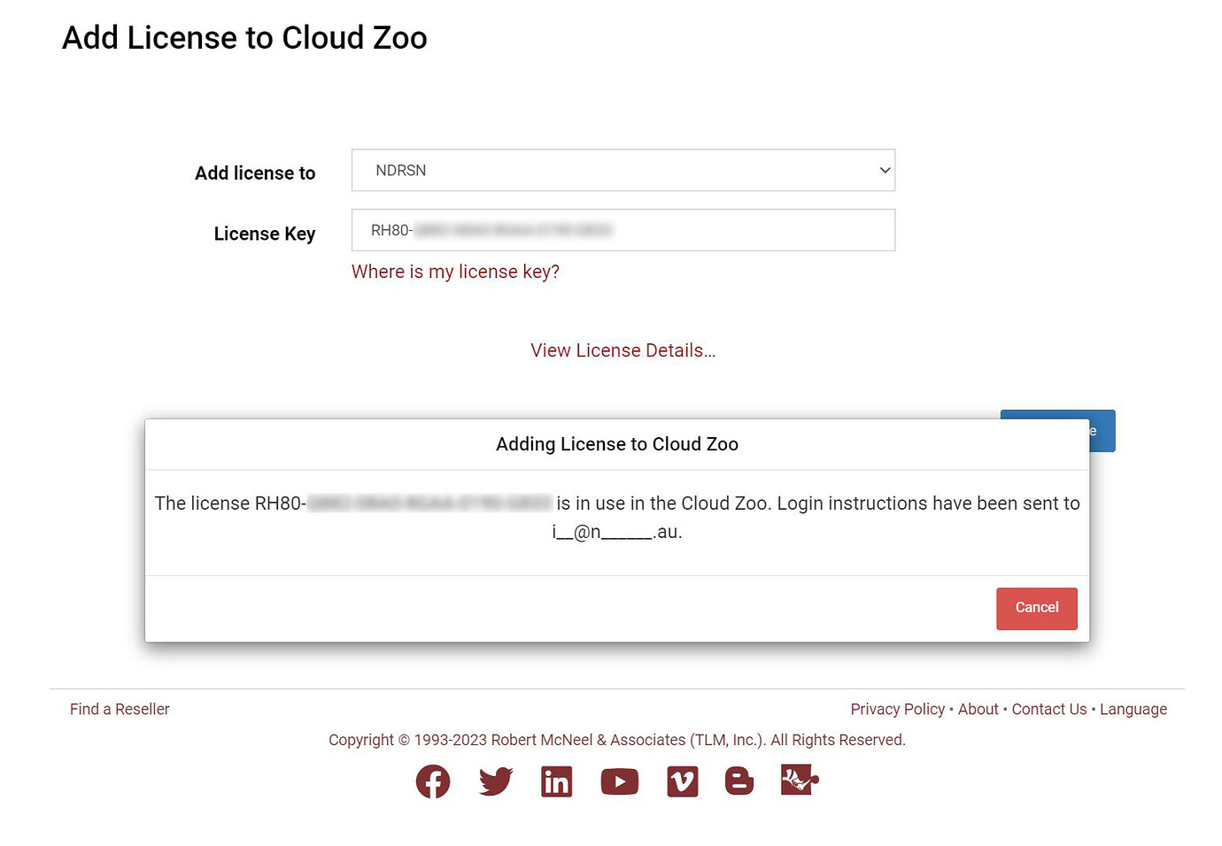Screen dimensions: 1222x846
Task: Click the Rhino logo icon in the footer
Action: point(797,781)
